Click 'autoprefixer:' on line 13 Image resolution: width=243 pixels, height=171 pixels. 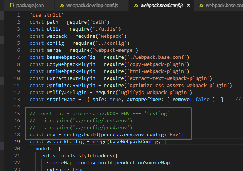tap(145, 100)
